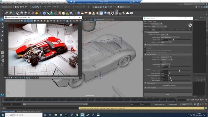Select the Paint Selection brush tool in toolbox

pos(2,28)
